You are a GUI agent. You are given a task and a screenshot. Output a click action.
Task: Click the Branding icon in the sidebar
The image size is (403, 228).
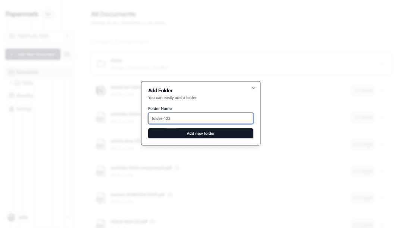(12, 96)
